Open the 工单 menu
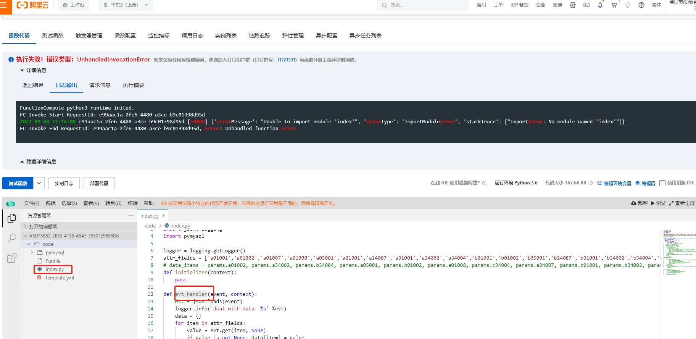Viewport: 696px width, 339px height. 498,5
